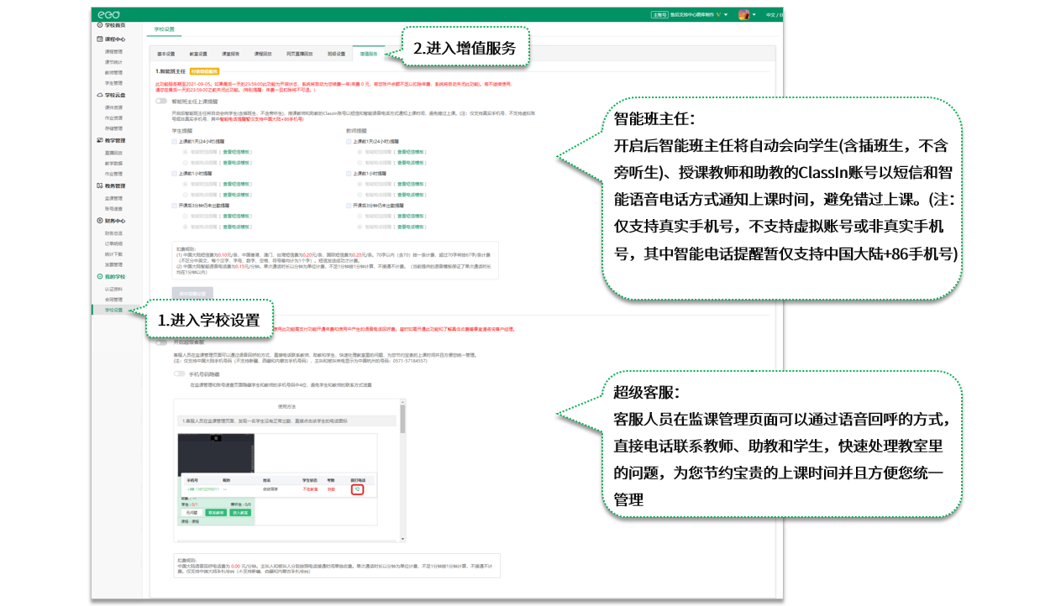Image resolution: width=1040 pixels, height=606 pixels.
Task: Click the scrollbar thumb in 使用方法 box
Action: coord(402,420)
